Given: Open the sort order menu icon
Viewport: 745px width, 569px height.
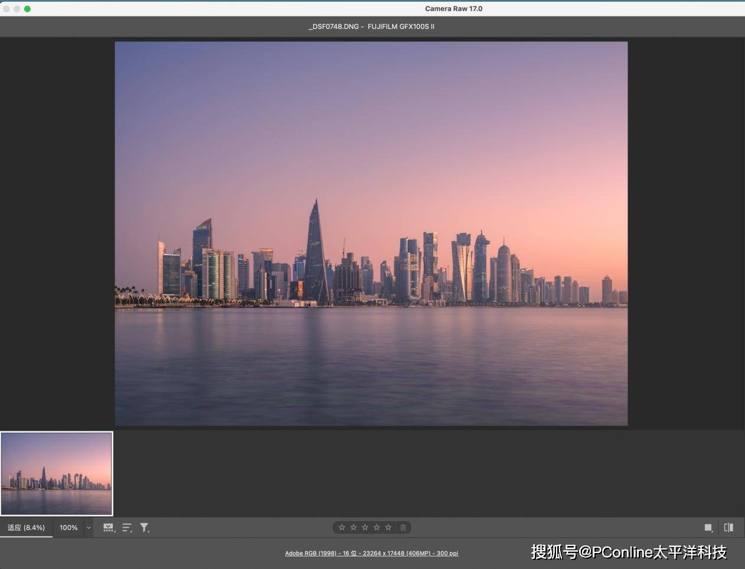Looking at the screenshot, I should point(127,528).
